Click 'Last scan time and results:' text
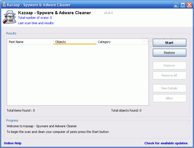 click(x=36, y=23)
